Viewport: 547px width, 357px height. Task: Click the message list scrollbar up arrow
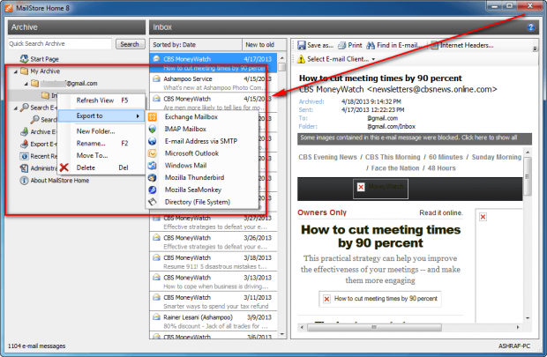point(281,57)
